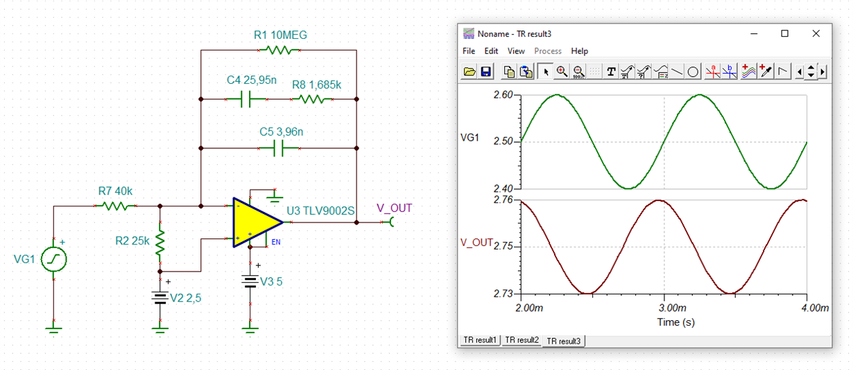Click the right arrow toolbar button

822,71
